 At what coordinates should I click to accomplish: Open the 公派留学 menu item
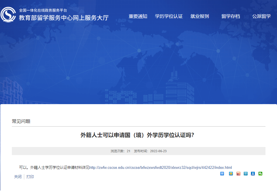point(261,16)
